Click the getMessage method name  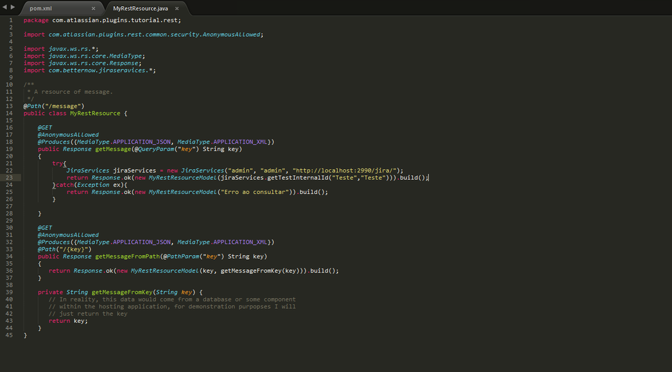pos(113,149)
